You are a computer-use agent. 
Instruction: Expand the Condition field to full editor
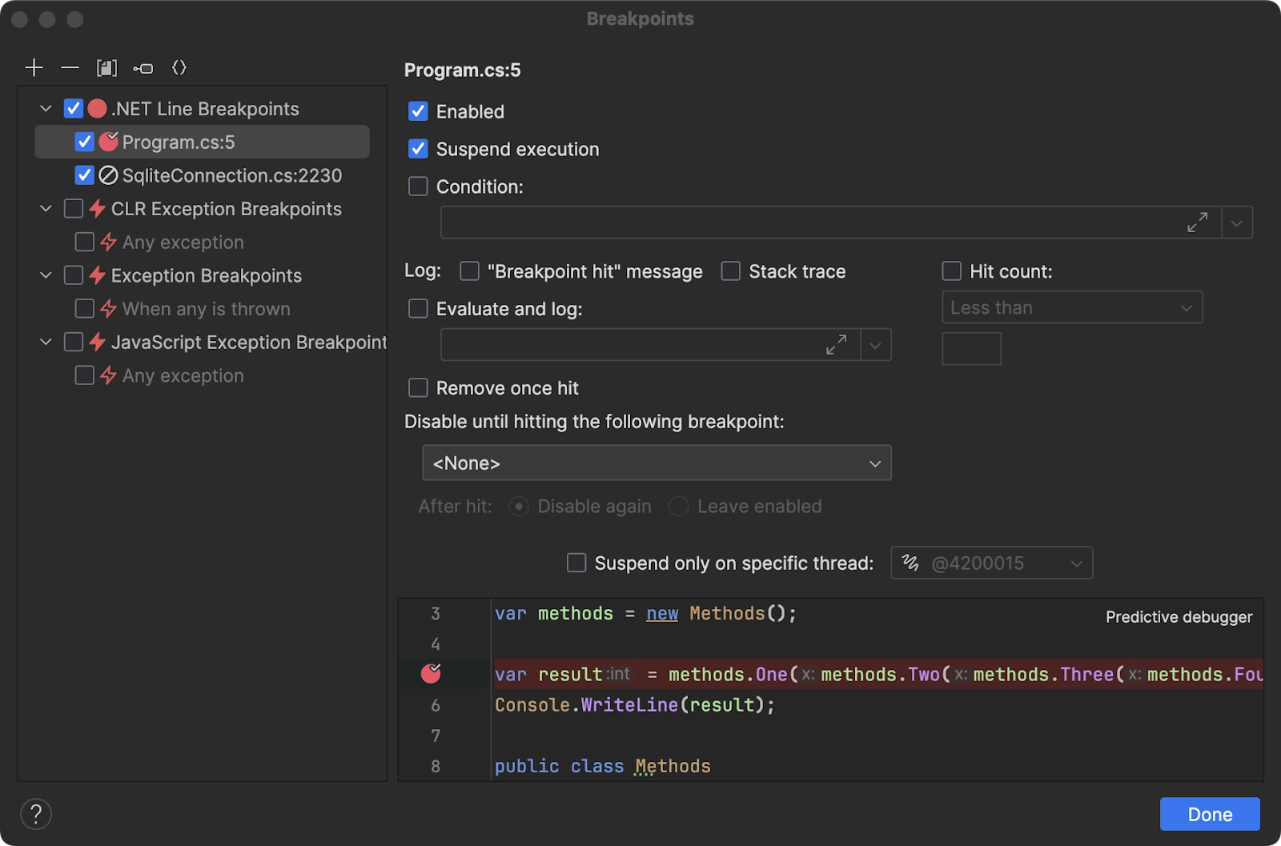tap(1197, 223)
